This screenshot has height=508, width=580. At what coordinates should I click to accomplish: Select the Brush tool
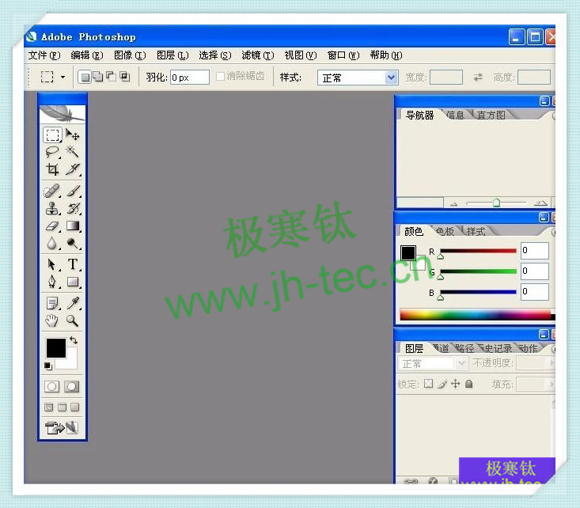[73, 191]
